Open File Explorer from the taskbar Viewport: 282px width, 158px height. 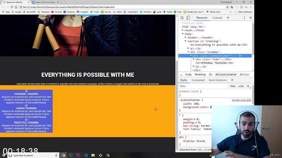(x=93, y=155)
